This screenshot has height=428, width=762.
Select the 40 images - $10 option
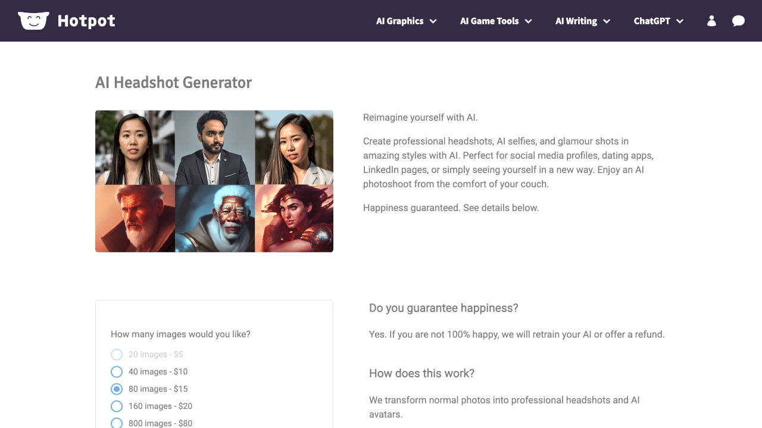pyautogui.click(x=117, y=372)
